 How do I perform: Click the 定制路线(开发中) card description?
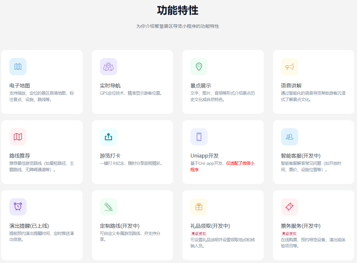[130, 236]
